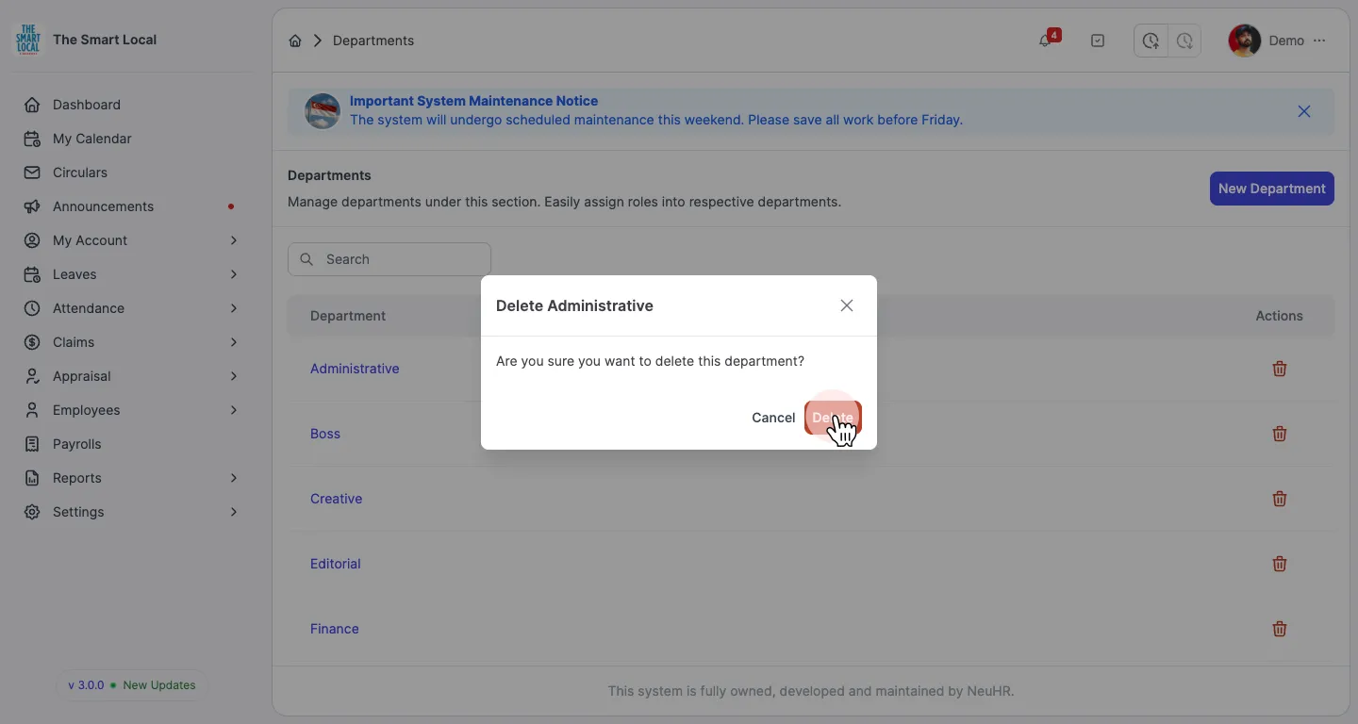
Task: Open the Demo user avatar
Action: point(1245,41)
